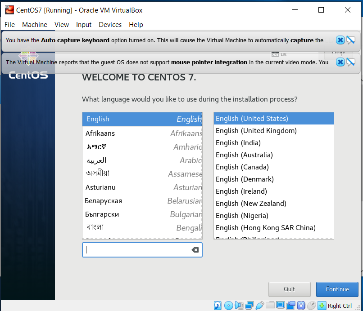The image size is (363, 311).
Task: Choose English (India) locale
Action: [274, 143]
